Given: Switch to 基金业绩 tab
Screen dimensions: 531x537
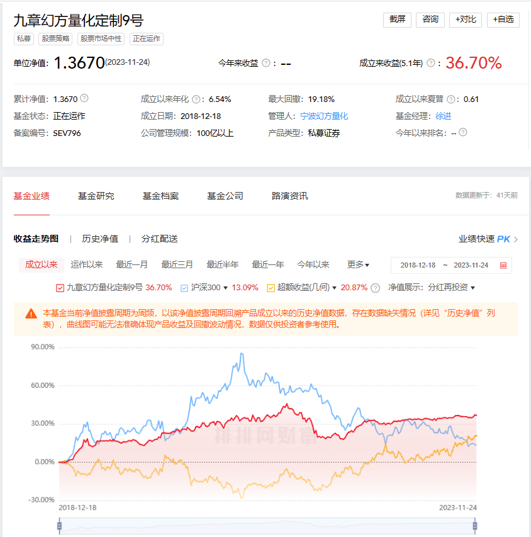Looking at the screenshot, I should click(x=31, y=196).
